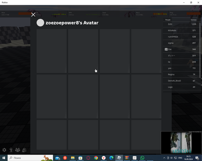This screenshot has height=161, width=202.
Task: Open the Mail app in taskbar
Action: (58, 158)
